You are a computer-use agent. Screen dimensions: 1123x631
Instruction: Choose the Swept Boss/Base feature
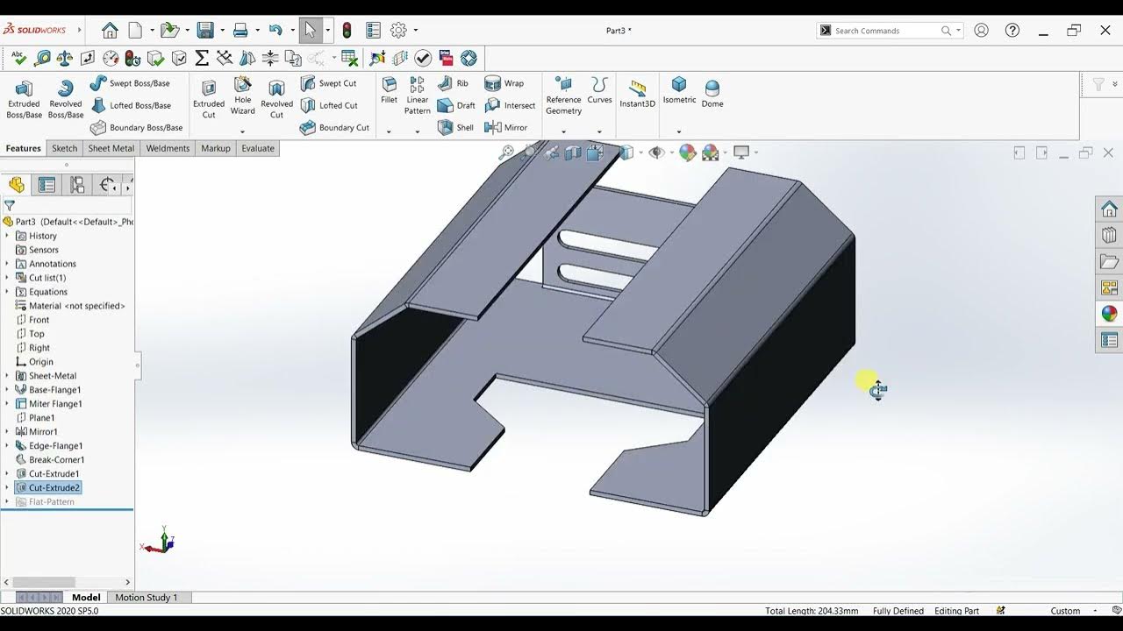click(x=130, y=83)
